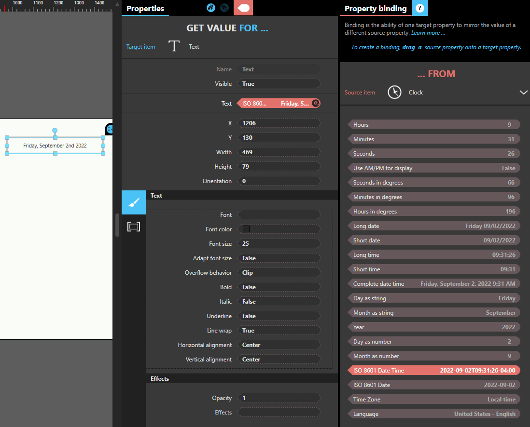This screenshot has height=427, width=530.
Task: Expand the Source item dropdown chevron
Action: coord(523,93)
